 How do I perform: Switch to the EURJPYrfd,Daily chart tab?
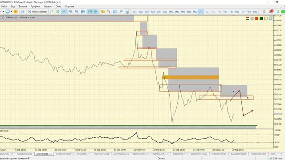pyautogui.click(x=199, y=154)
